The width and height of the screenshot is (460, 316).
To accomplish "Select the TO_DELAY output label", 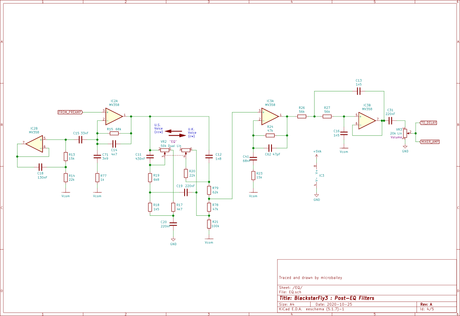I will [428, 123].
